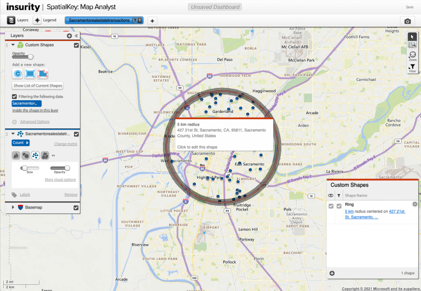
Task: Remove the Sacramento layer
Action: pyautogui.click(x=71, y=195)
